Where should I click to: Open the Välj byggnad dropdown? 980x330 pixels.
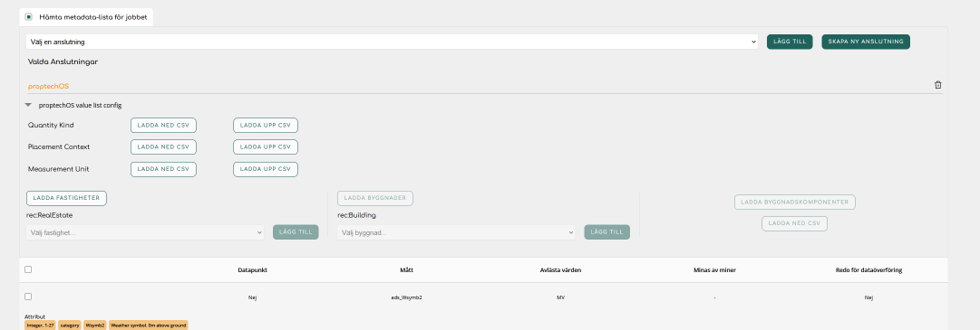(x=456, y=232)
